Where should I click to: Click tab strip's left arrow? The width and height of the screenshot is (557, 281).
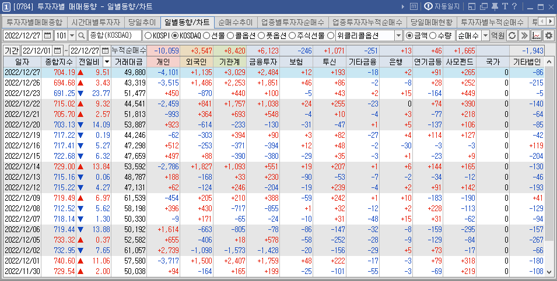click(542, 22)
